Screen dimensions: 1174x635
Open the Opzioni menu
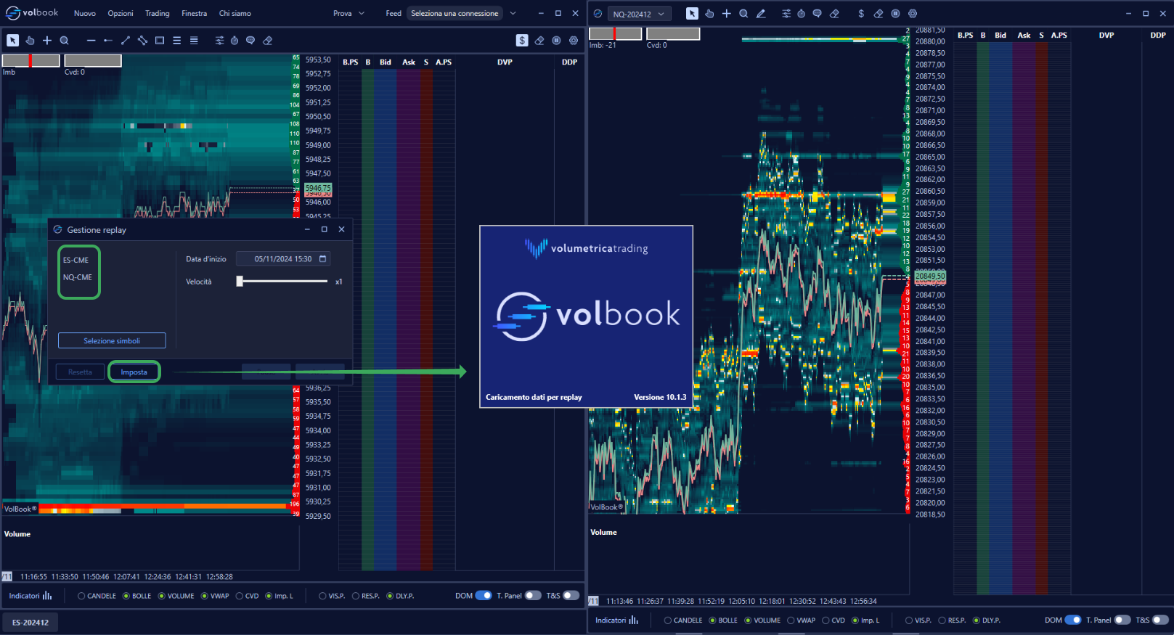click(x=121, y=13)
